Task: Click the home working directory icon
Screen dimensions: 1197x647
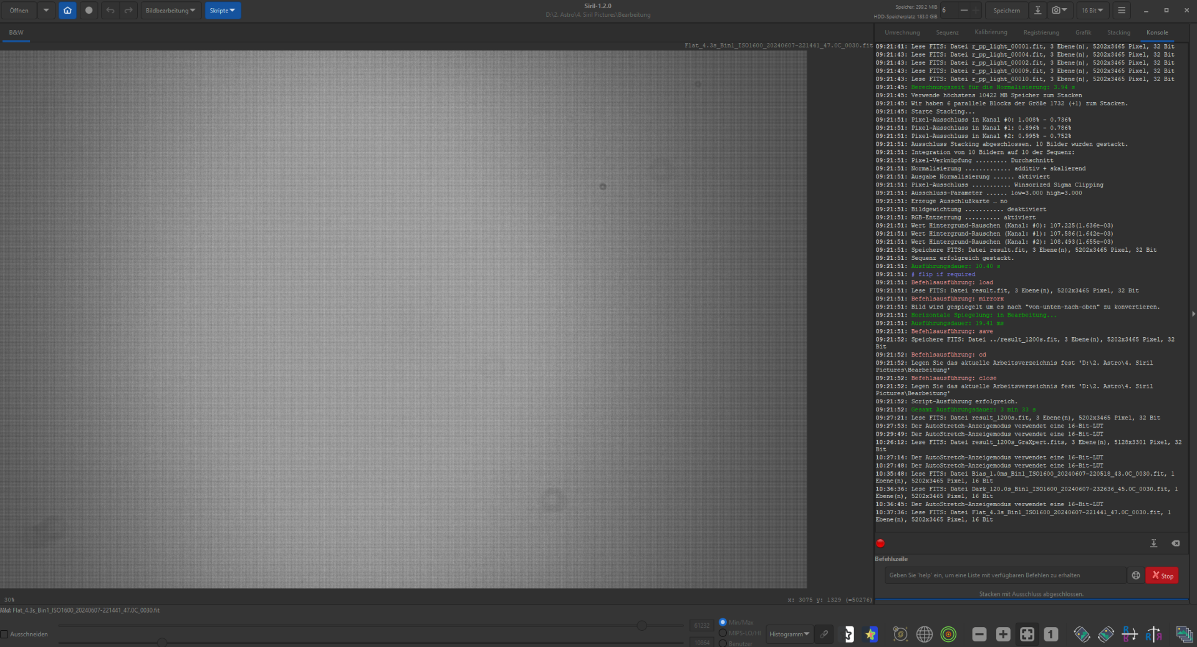Action: (67, 11)
